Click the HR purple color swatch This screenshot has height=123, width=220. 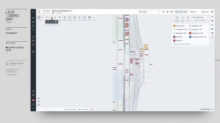174,37
